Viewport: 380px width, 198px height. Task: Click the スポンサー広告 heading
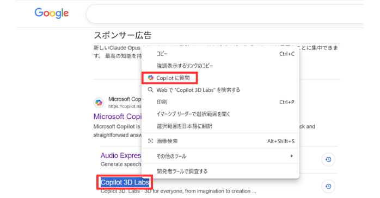pos(122,35)
